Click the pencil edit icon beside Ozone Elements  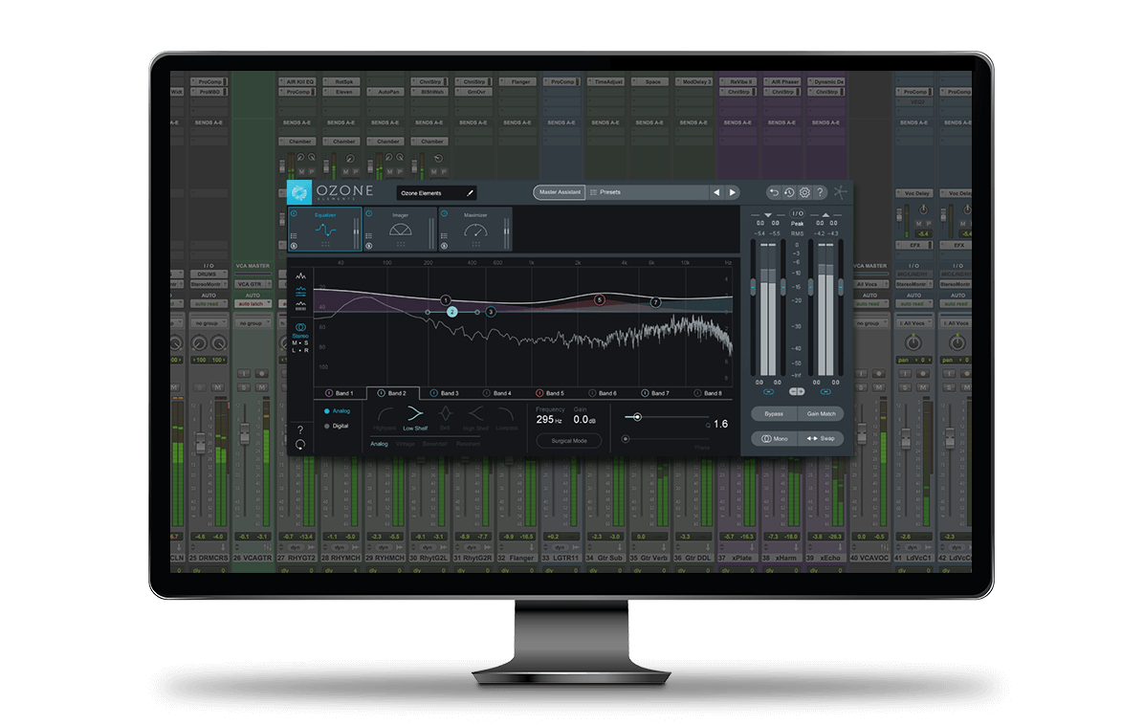470,193
